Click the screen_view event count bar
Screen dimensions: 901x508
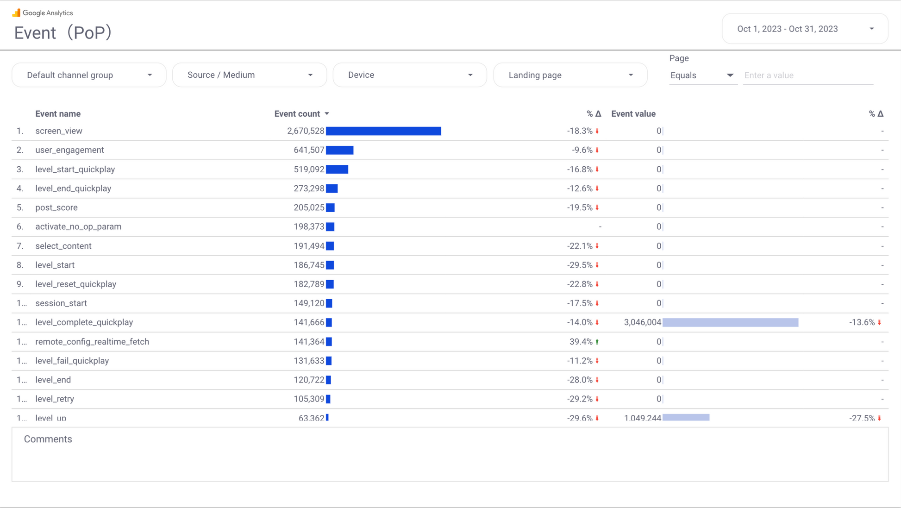[383, 131]
